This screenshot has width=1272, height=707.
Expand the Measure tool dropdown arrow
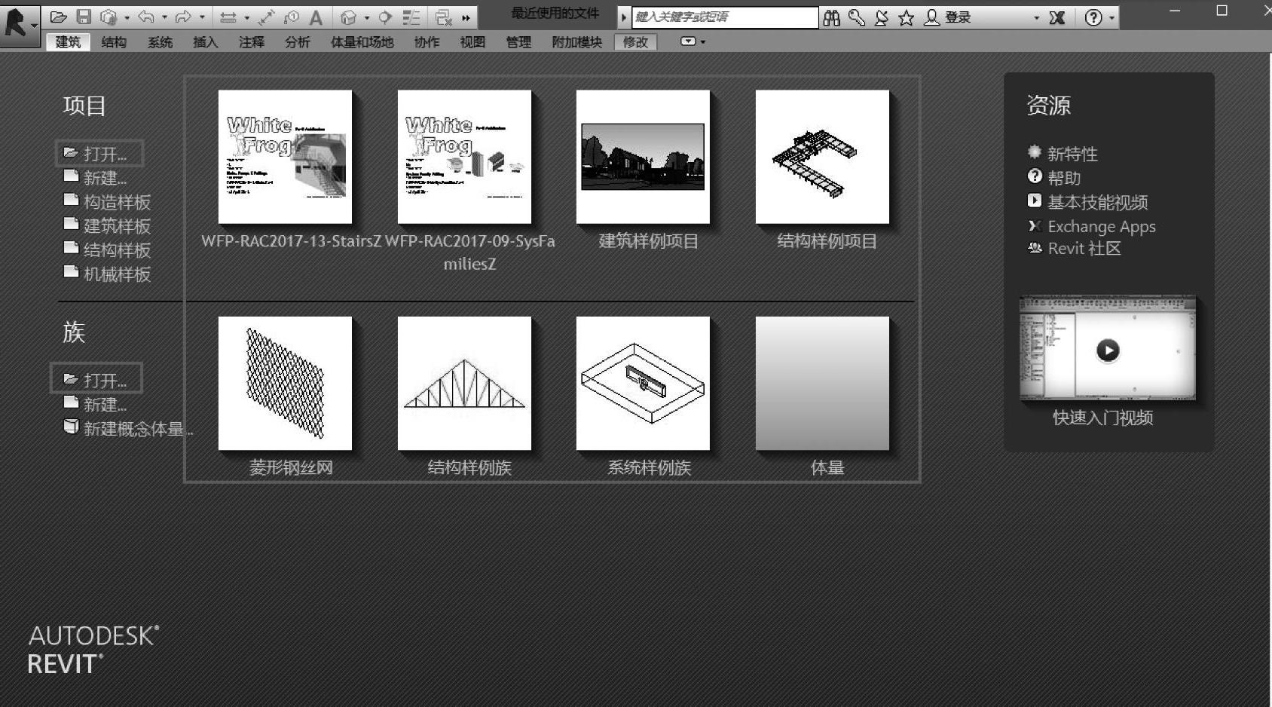(x=246, y=17)
